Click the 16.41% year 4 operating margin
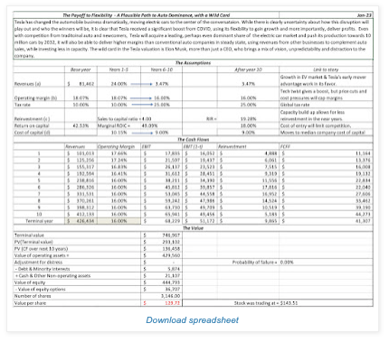The image size is (389, 342). [x=119, y=173]
